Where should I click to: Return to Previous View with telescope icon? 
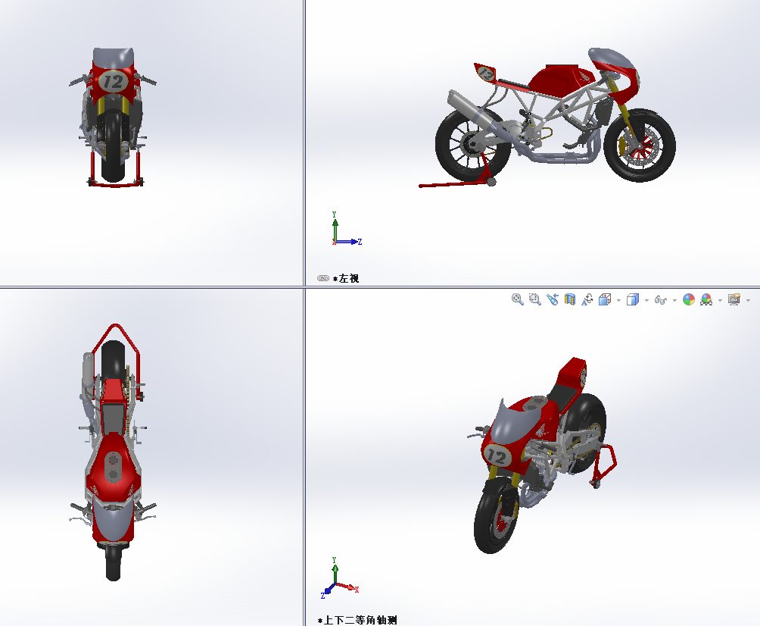[552, 299]
